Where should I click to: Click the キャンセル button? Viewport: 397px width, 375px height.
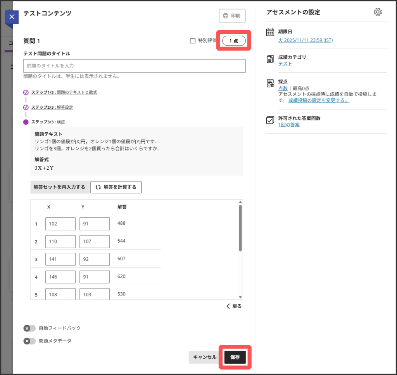click(205, 357)
